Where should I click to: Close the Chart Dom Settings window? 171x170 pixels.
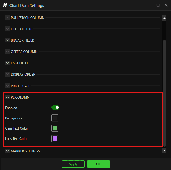(x=166, y=5)
